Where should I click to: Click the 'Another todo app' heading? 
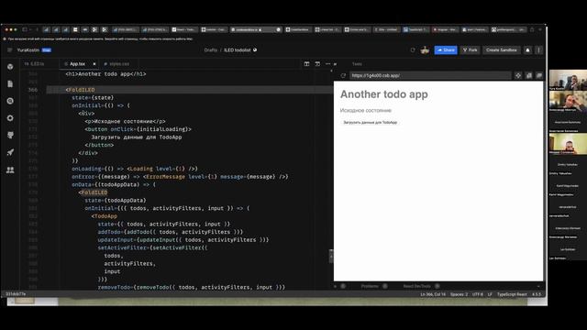384,94
